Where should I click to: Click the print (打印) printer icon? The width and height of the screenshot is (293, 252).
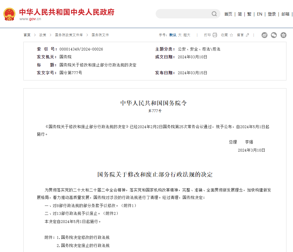coord(215,35)
